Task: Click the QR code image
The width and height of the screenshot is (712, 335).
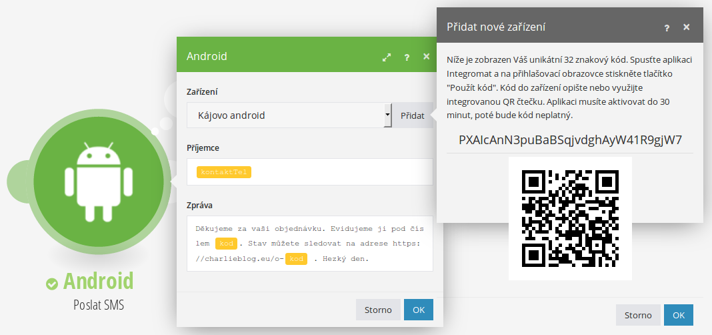Action: pos(570,219)
